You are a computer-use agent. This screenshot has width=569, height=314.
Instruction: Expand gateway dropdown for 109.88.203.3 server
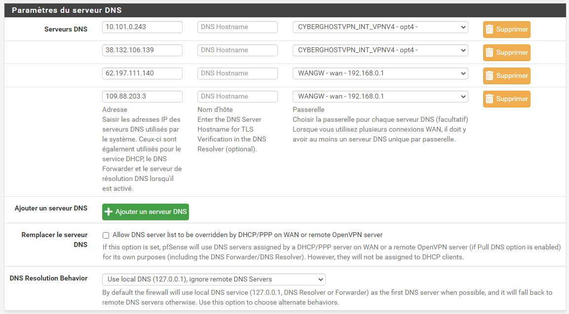pyautogui.click(x=380, y=97)
